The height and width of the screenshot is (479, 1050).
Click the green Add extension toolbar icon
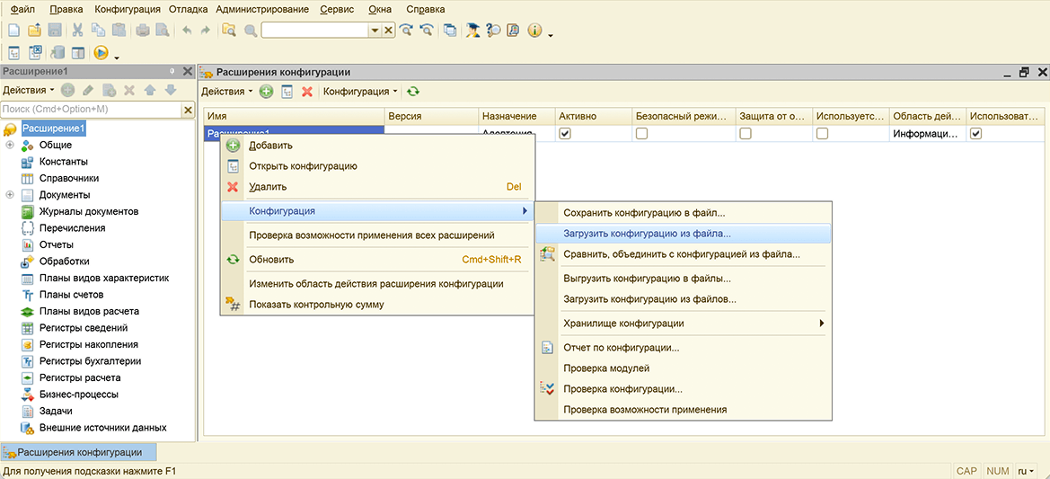(x=266, y=92)
